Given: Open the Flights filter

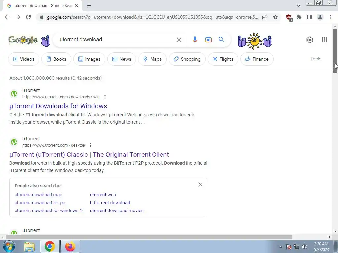Looking at the screenshot, I should pos(223,59).
